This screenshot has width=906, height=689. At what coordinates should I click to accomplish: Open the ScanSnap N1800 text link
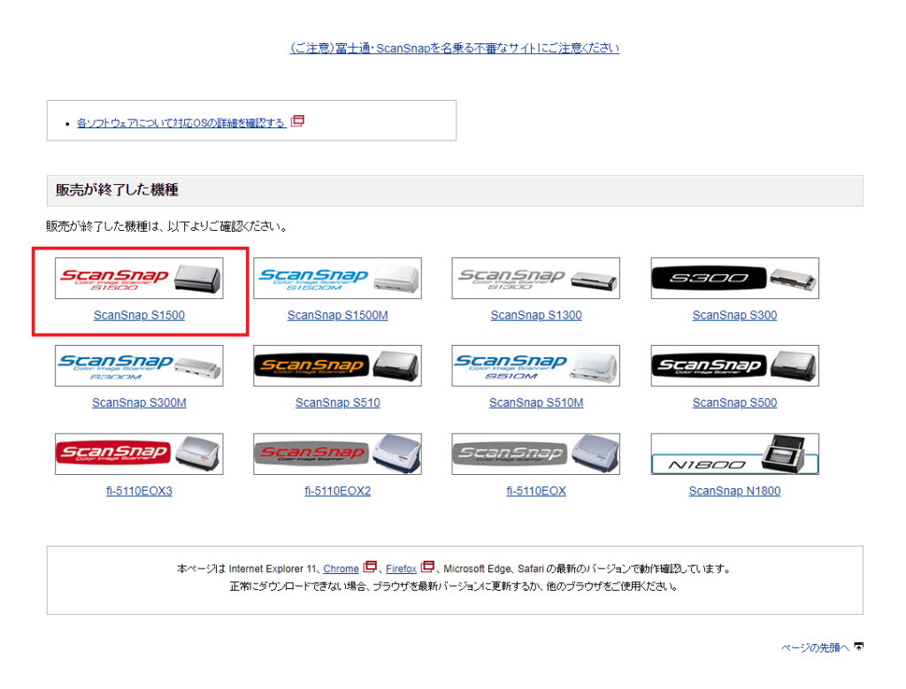coord(734,491)
